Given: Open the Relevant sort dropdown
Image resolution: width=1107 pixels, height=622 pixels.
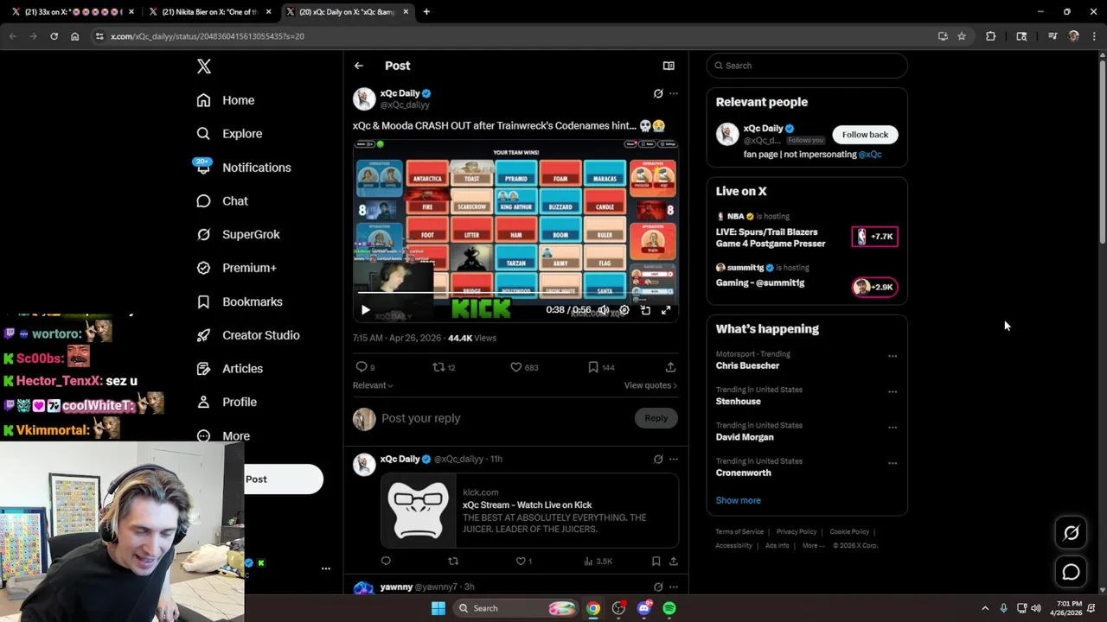Looking at the screenshot, I should [373, 385].
